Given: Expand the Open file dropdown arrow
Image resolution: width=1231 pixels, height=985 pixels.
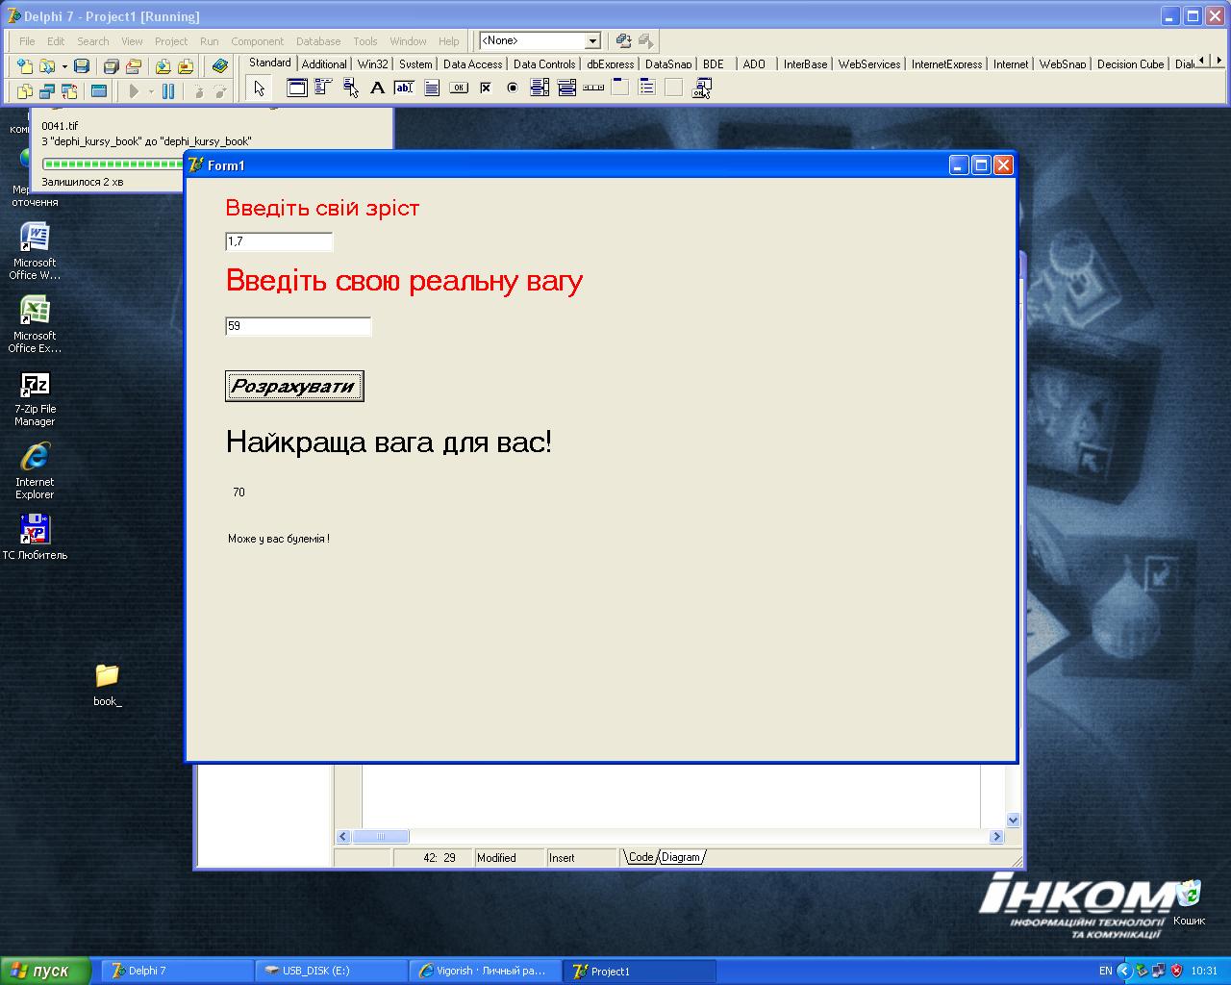Looking at the screenshot, I should pyautogui.click(x=64, y=66).
